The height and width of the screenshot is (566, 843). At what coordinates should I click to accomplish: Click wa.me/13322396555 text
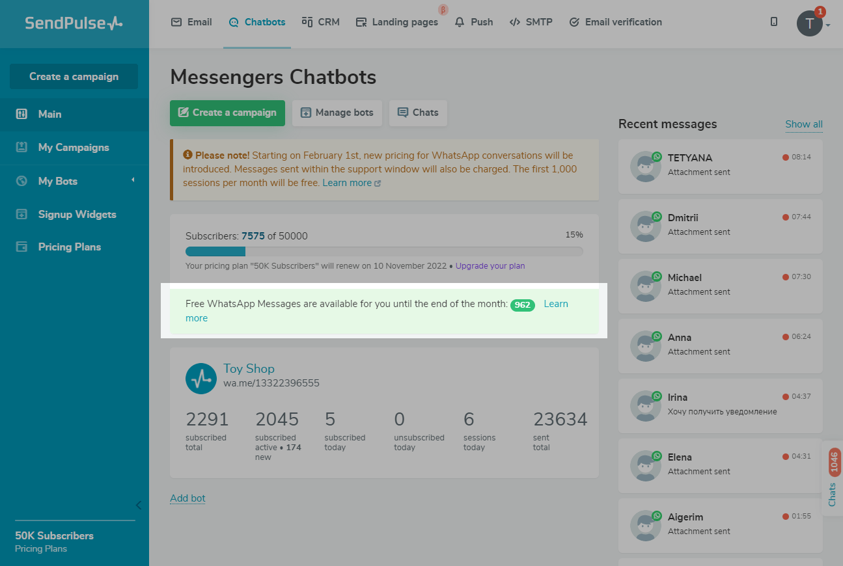[x=271, y=383]
